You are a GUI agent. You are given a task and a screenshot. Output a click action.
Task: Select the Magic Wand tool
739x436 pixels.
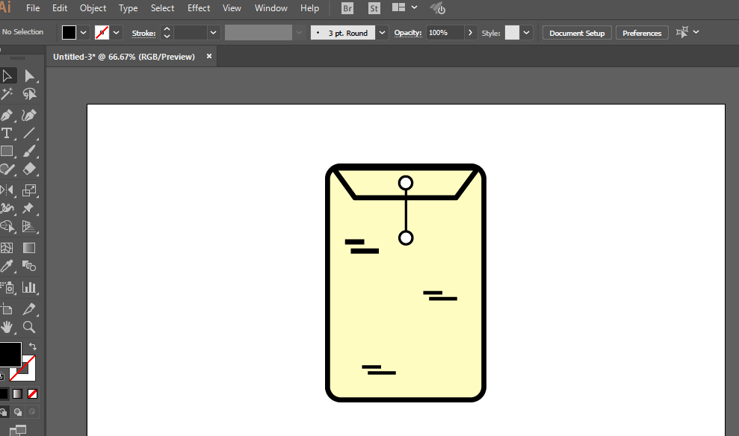7,94
